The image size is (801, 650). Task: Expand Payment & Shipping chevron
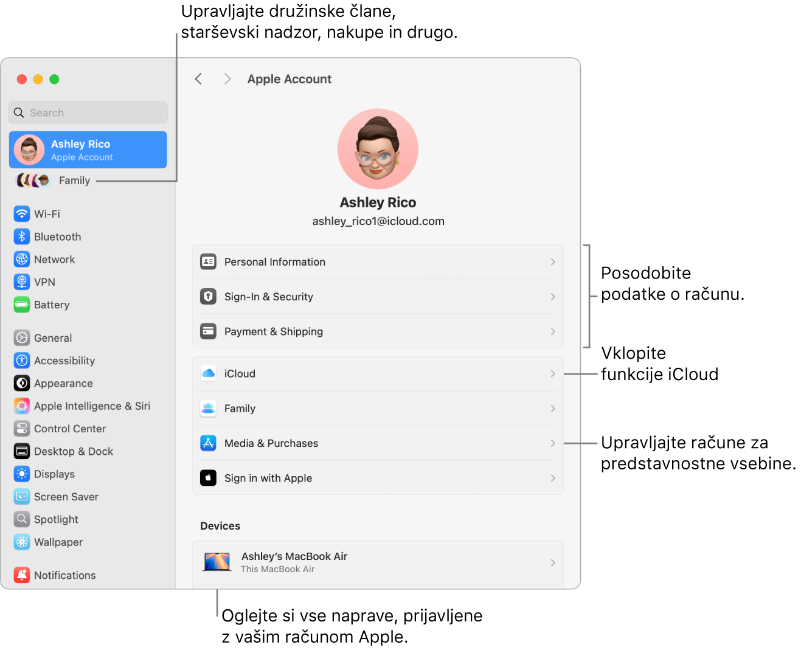pos(553,331)
